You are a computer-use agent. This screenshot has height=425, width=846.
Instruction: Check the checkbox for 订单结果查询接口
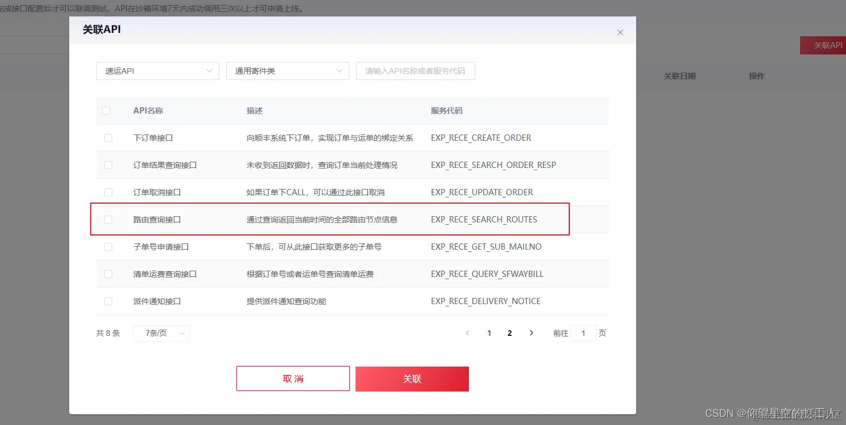tap(108, 165)
